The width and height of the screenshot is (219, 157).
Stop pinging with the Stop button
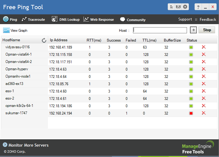click(207, 30)
